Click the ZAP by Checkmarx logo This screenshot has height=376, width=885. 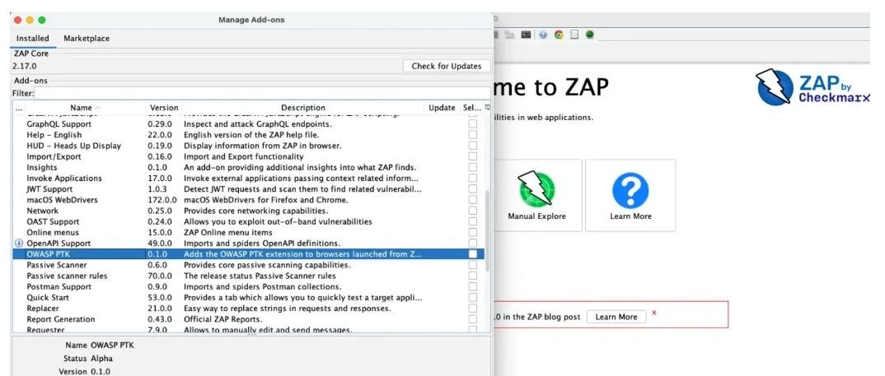point(812,88)
